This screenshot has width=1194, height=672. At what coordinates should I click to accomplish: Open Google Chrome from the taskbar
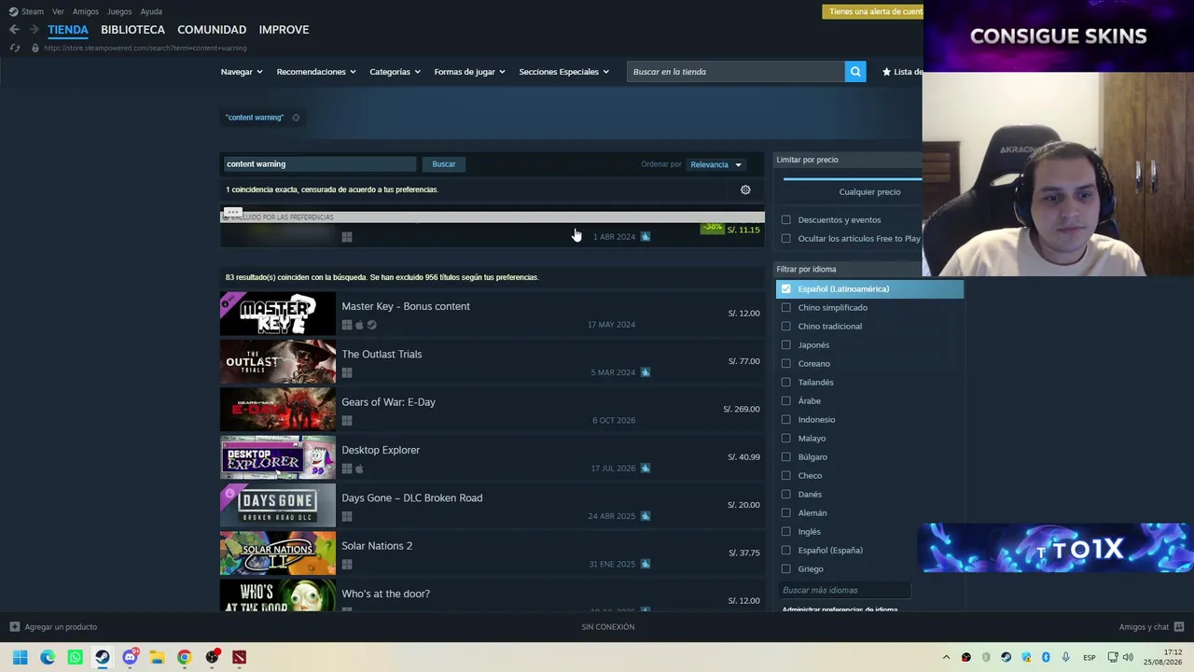[185, 657]
